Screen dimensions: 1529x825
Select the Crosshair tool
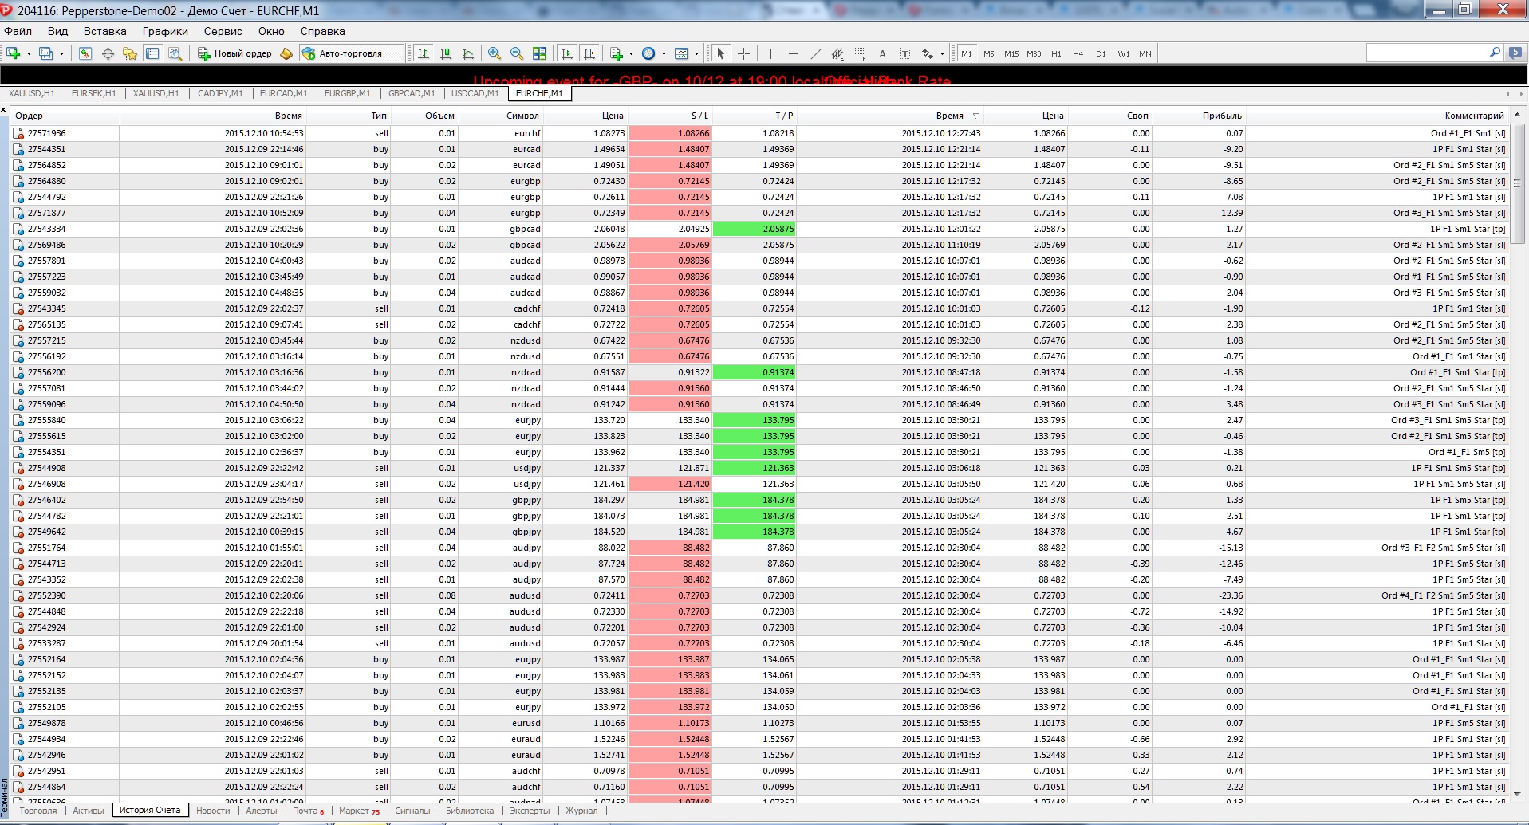click(743, 53)
